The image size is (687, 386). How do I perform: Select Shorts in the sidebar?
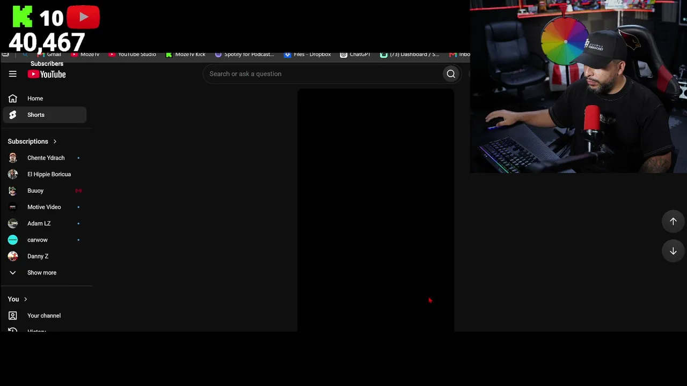45,115
